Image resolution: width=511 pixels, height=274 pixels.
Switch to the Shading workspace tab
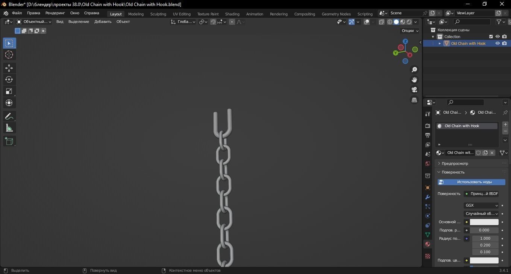[x=232, y=14]
